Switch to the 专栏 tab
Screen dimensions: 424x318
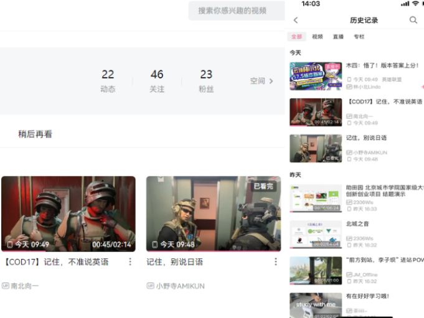click(359, 37)
